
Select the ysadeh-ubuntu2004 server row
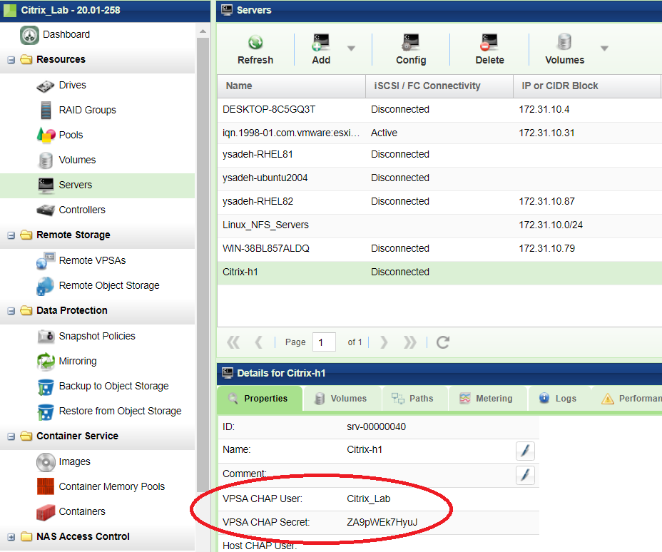(x=439, y=178)
